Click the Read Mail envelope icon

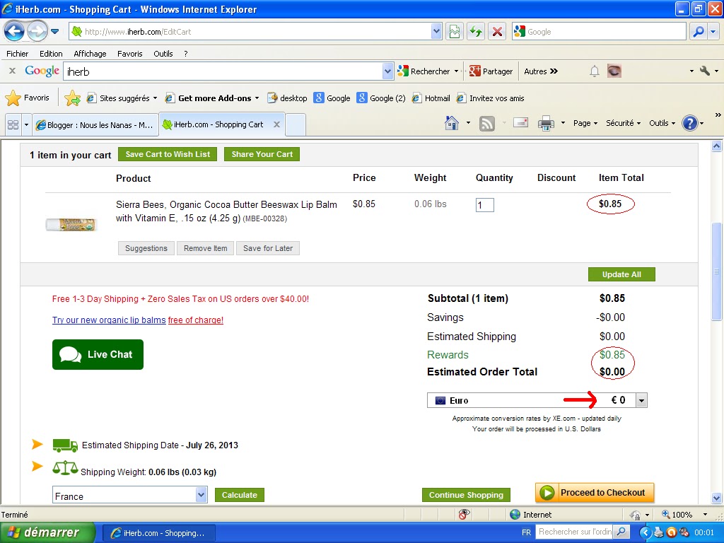point(520,123)
